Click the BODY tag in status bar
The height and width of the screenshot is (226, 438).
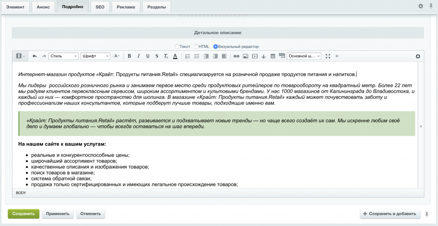coord(21,193)
